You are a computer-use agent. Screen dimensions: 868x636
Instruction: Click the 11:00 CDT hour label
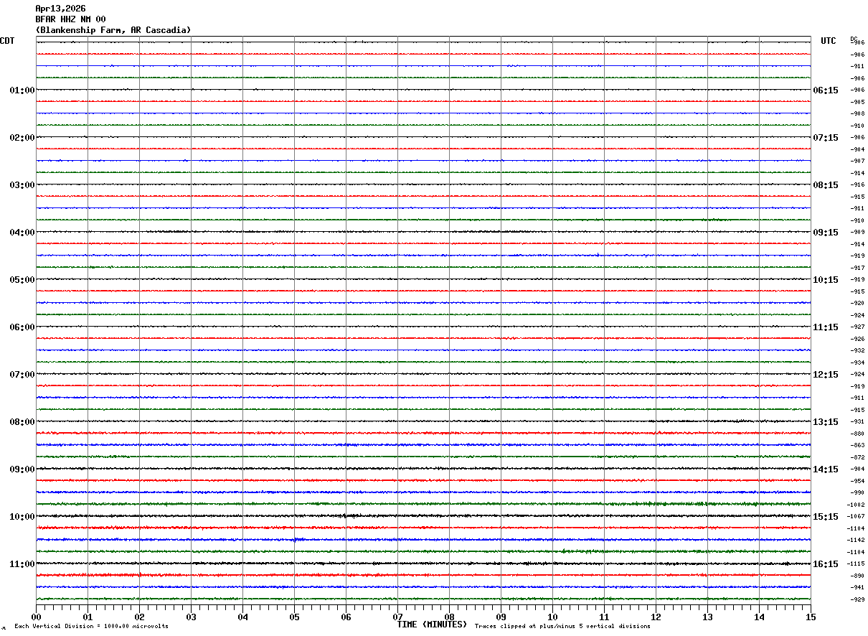tap(22, 564)
